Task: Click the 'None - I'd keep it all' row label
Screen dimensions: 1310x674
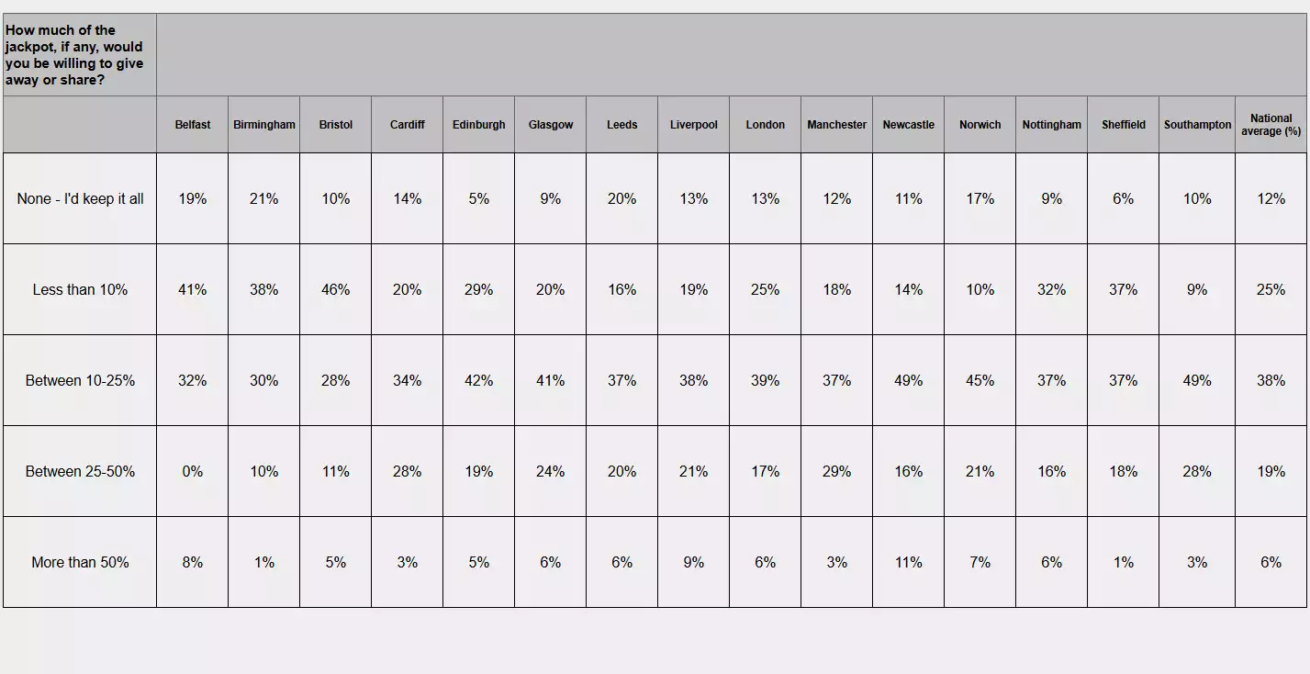Action: (80, 198)
